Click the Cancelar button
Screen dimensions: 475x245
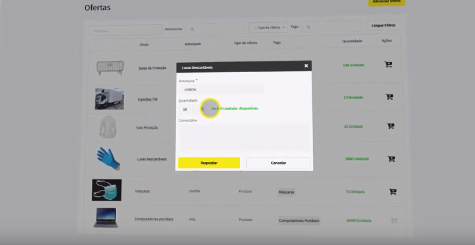(x=279, y=163)
